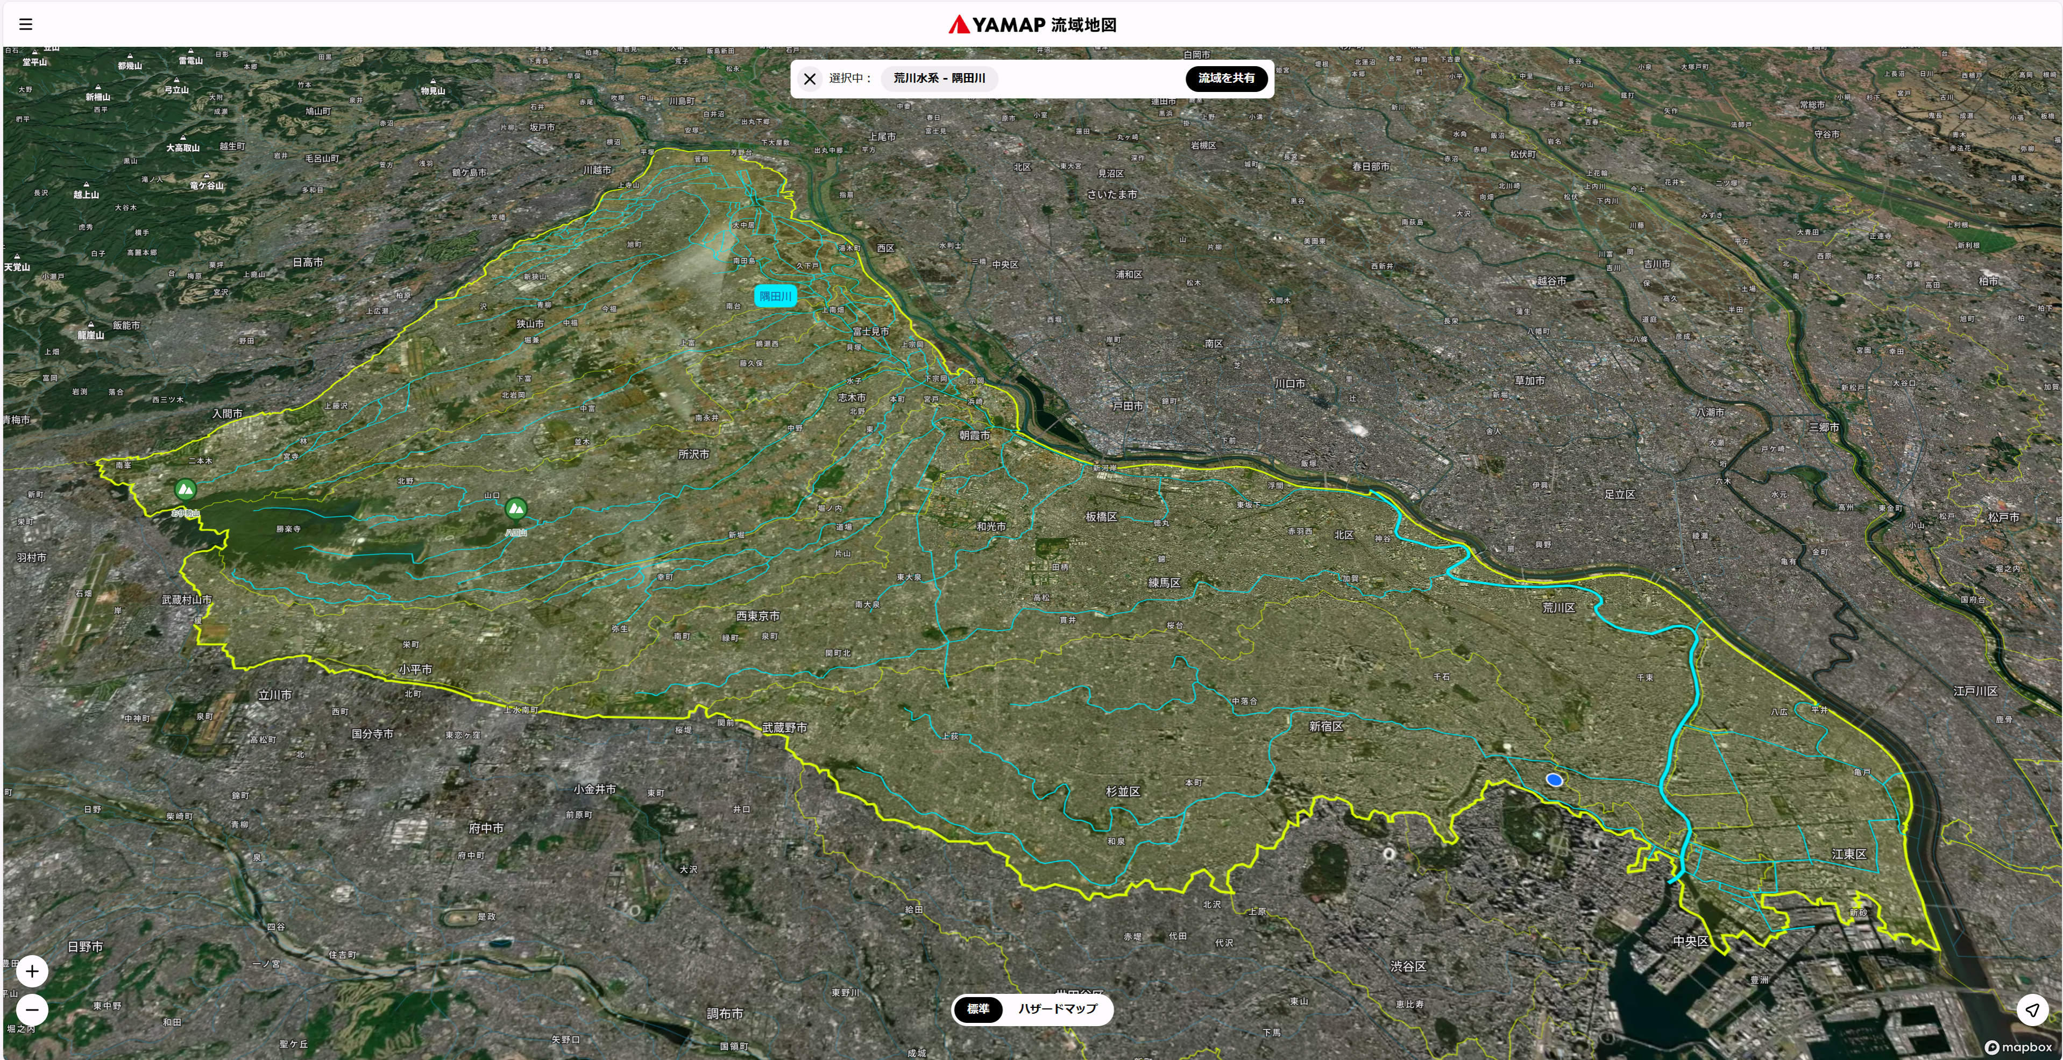Viewport: 2063px width, 1060px height.
Task: Click the 江東区 map label
Action: (x=1848, y=854)
